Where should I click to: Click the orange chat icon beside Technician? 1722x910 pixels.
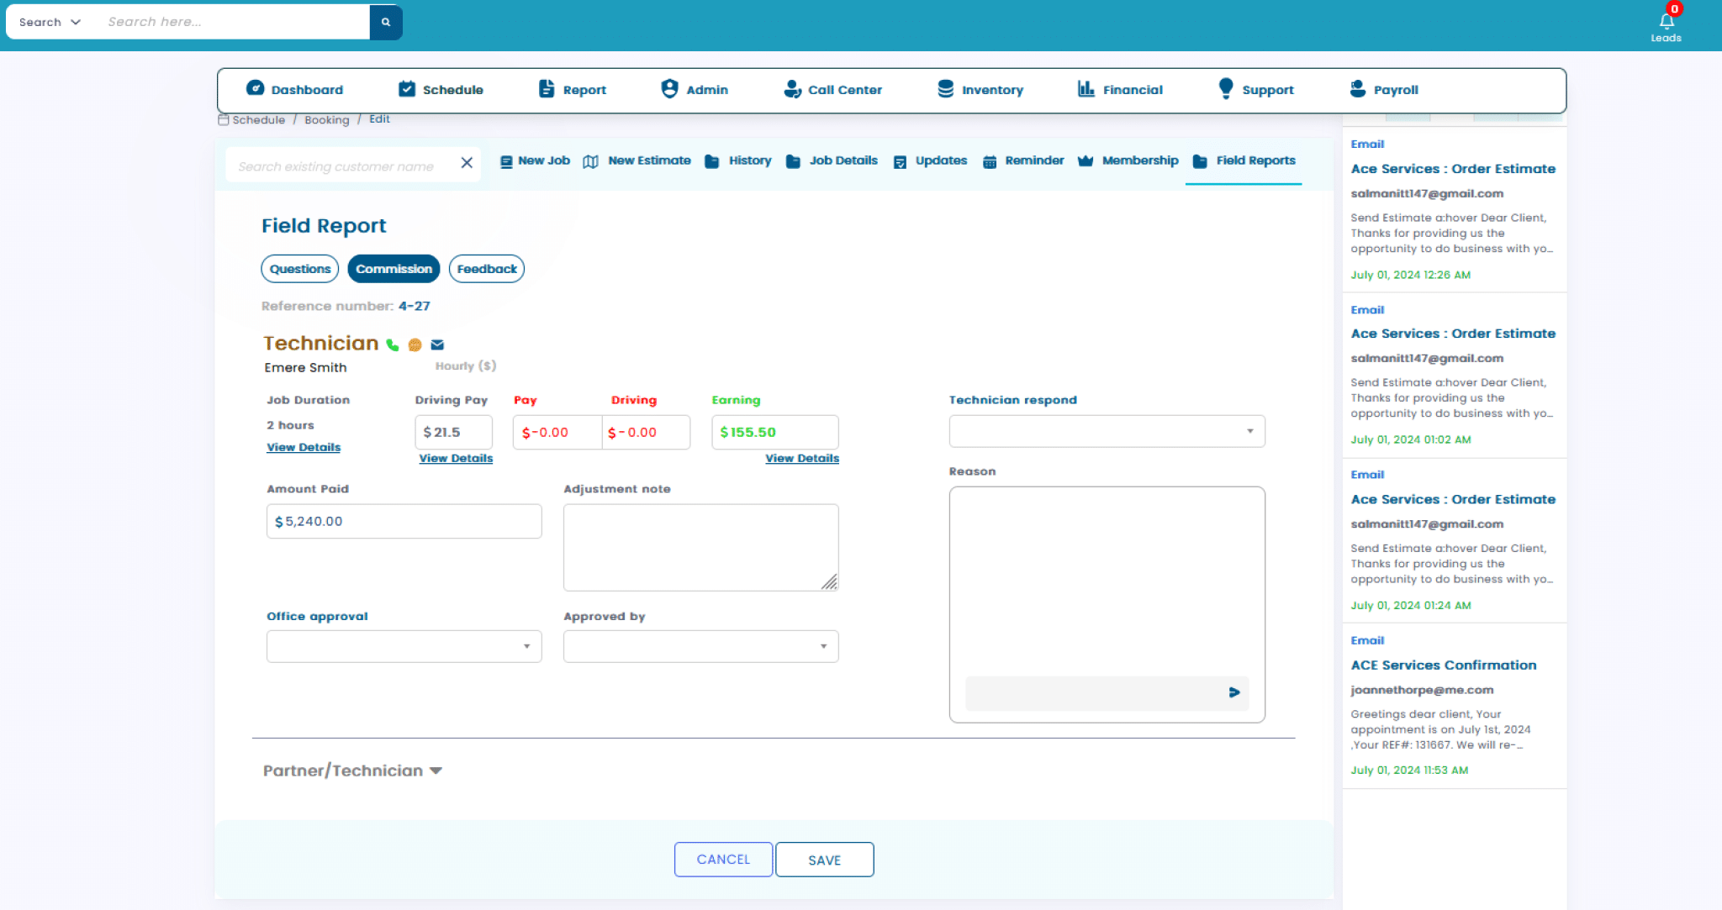(415, 345)
